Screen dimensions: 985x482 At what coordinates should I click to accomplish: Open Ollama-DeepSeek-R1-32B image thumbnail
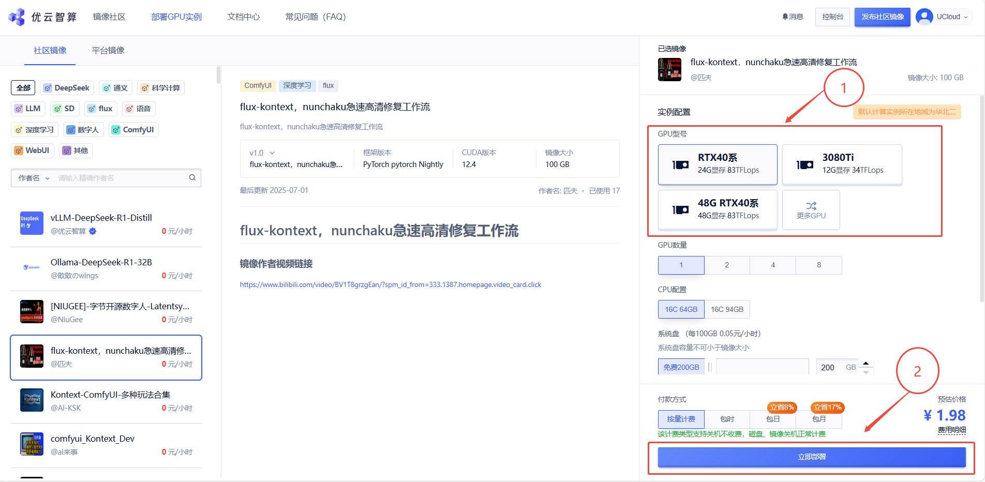tap(32, 267)
